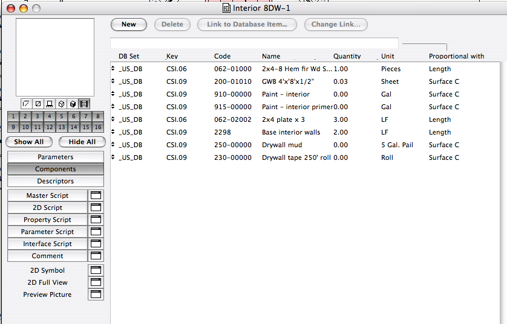The width and height of the screenshot is (507, 324).
Task: Switch to the Descriptors section
Action: [x=56, y=181]
